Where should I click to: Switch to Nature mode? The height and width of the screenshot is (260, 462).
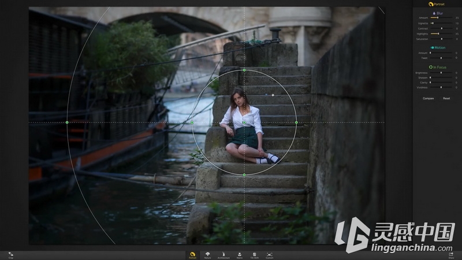(x=207, y=255)
